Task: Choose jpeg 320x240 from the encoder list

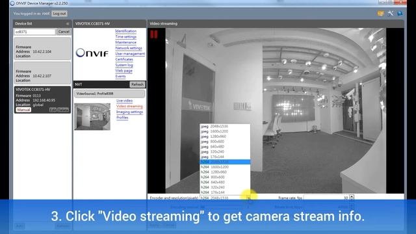Action: (x=225, y=151)
